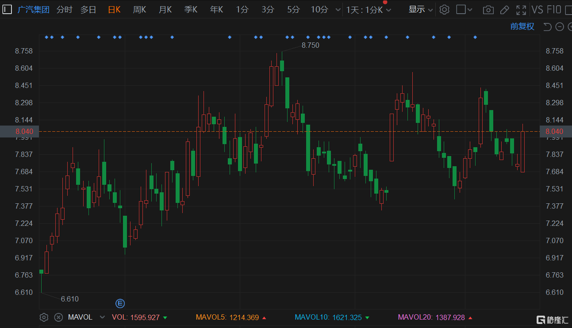Viewport: 572px width, 328px height.
Task: Expand the MAVOL indicator selector
Action: pyautogui.click(x=102, y=317)
